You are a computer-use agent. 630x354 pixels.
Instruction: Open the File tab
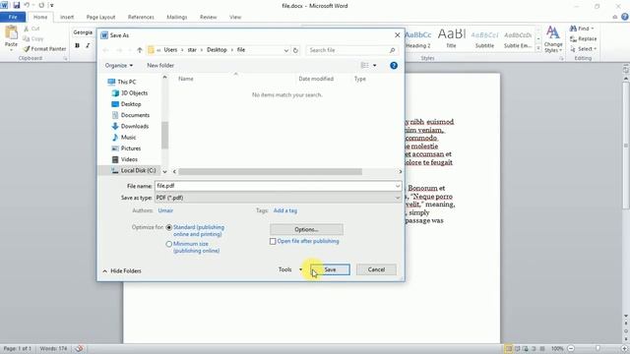(x=13, y=17)
